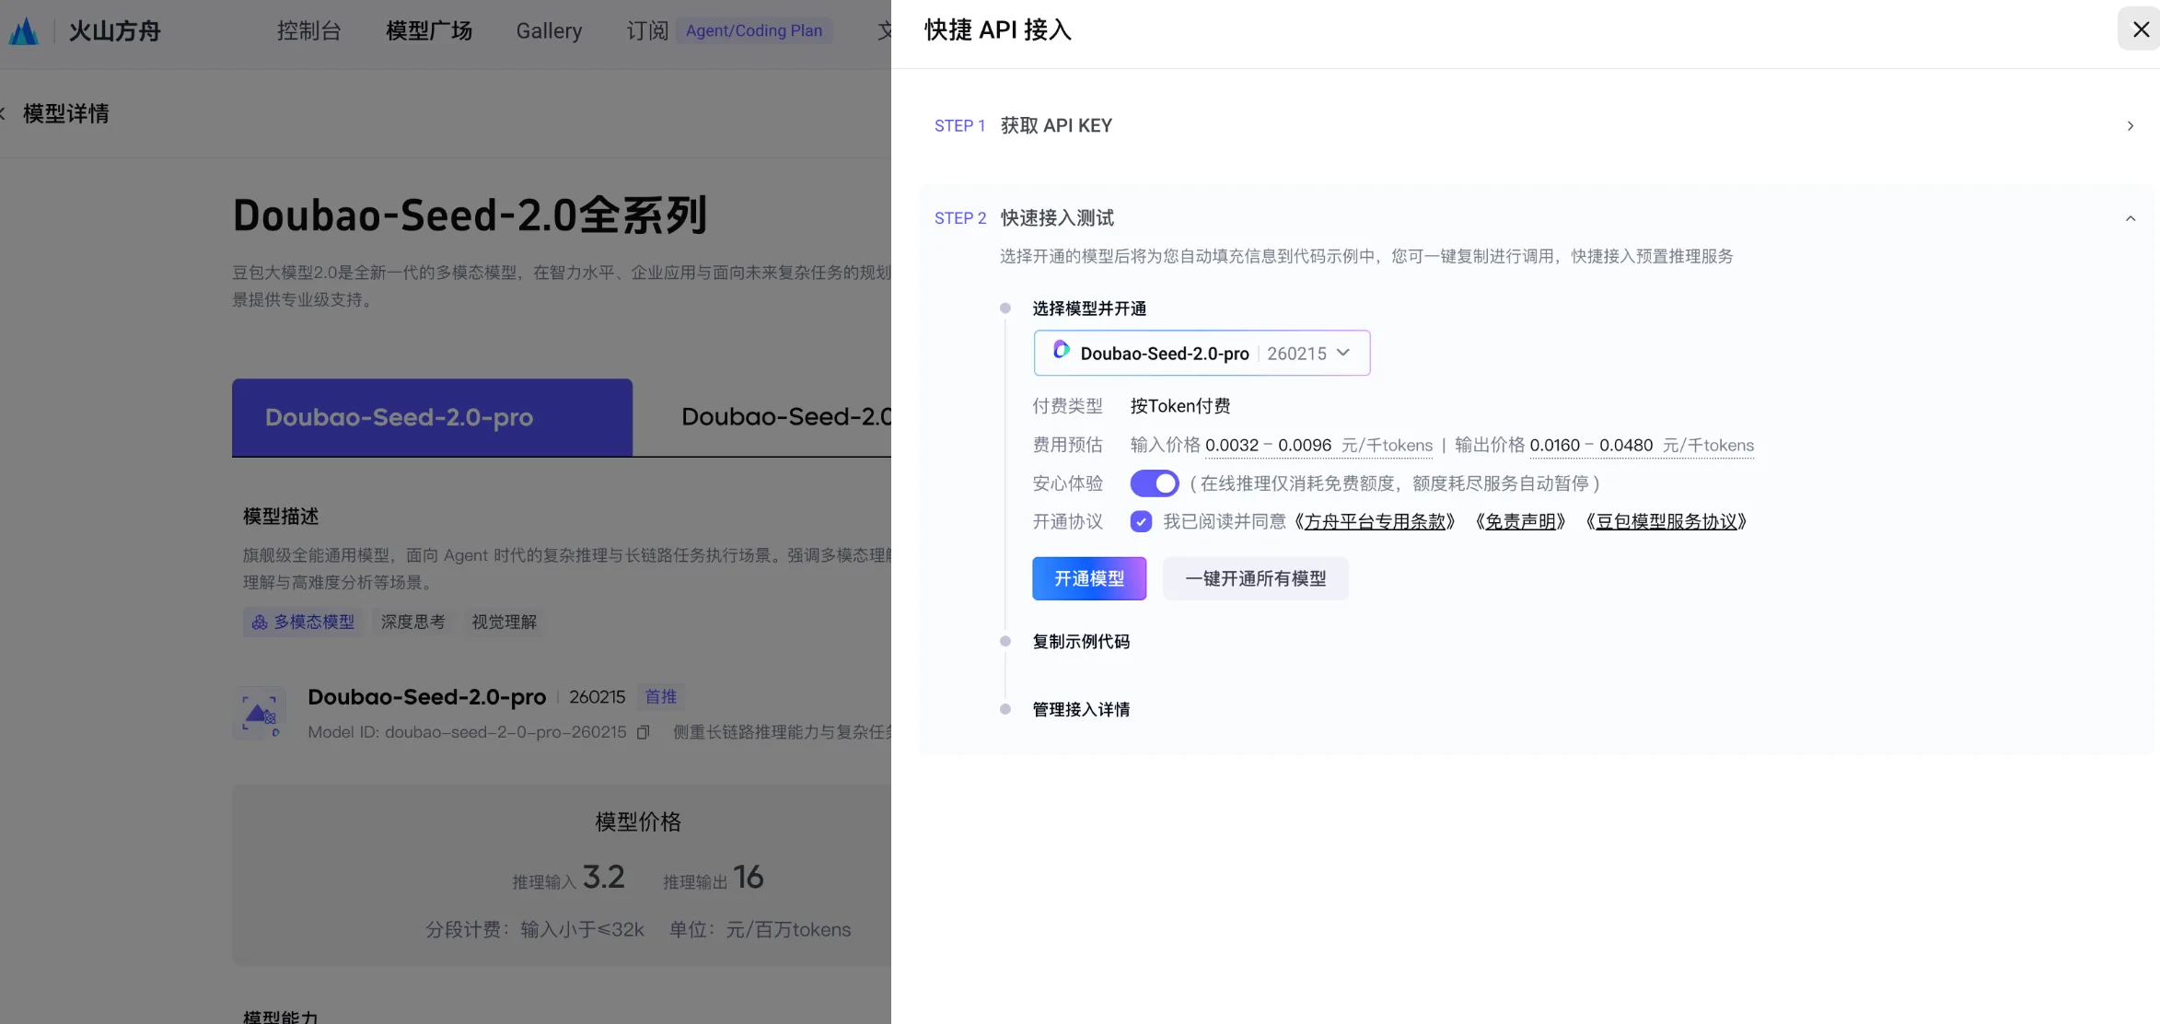
Task: Click the 模型价格 heading
Action: click(638, 822)
